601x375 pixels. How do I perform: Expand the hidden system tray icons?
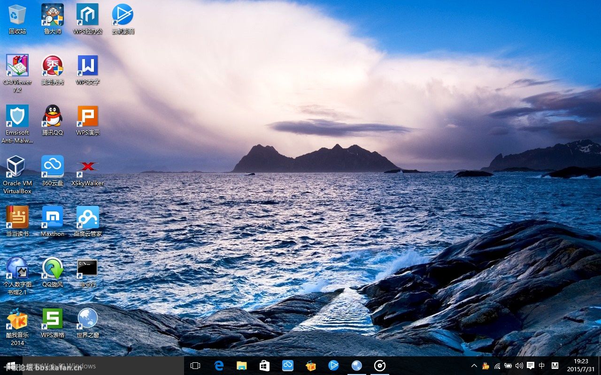point(474,366)
